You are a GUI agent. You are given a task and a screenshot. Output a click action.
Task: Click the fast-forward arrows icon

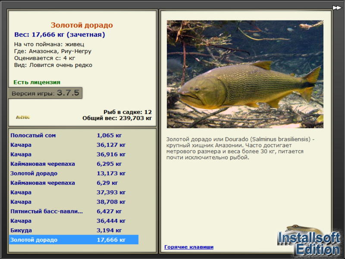(x=337, y=8)
